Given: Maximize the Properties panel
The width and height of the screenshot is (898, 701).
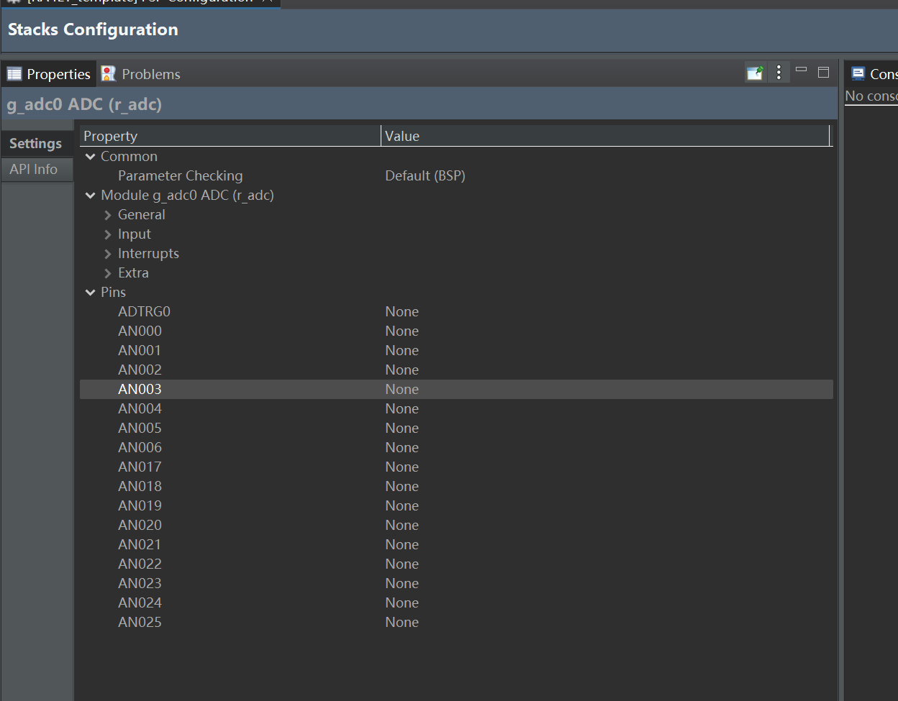Looking at the screenshot, I should coord(824,72).
